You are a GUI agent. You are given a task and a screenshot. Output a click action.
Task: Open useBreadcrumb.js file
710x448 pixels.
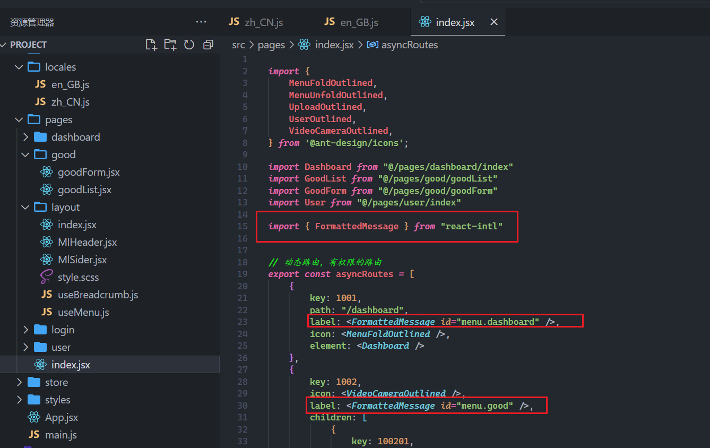(98, 295)
